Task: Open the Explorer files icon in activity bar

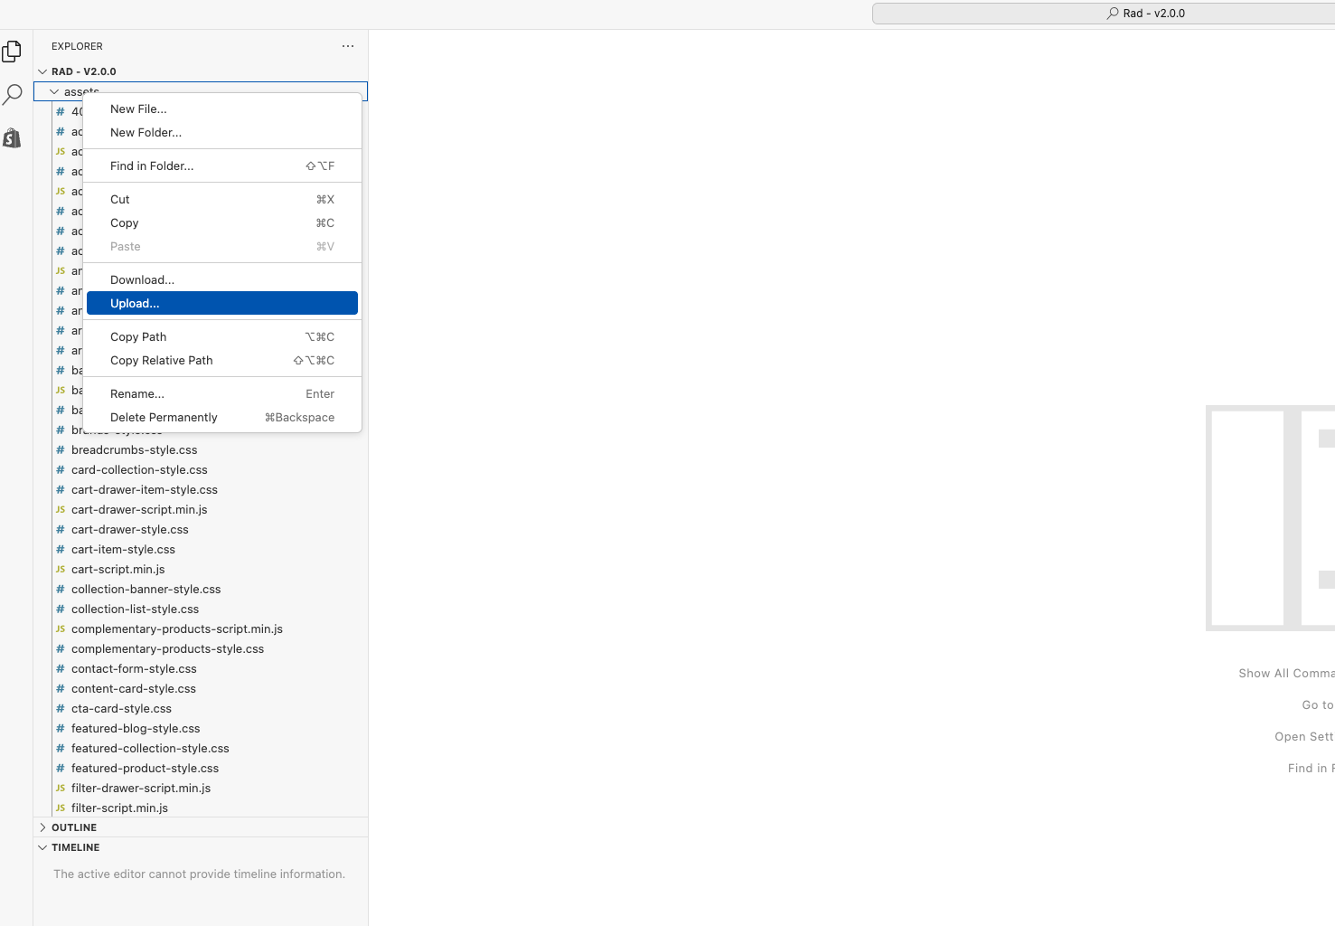Action: click(12, 52)
